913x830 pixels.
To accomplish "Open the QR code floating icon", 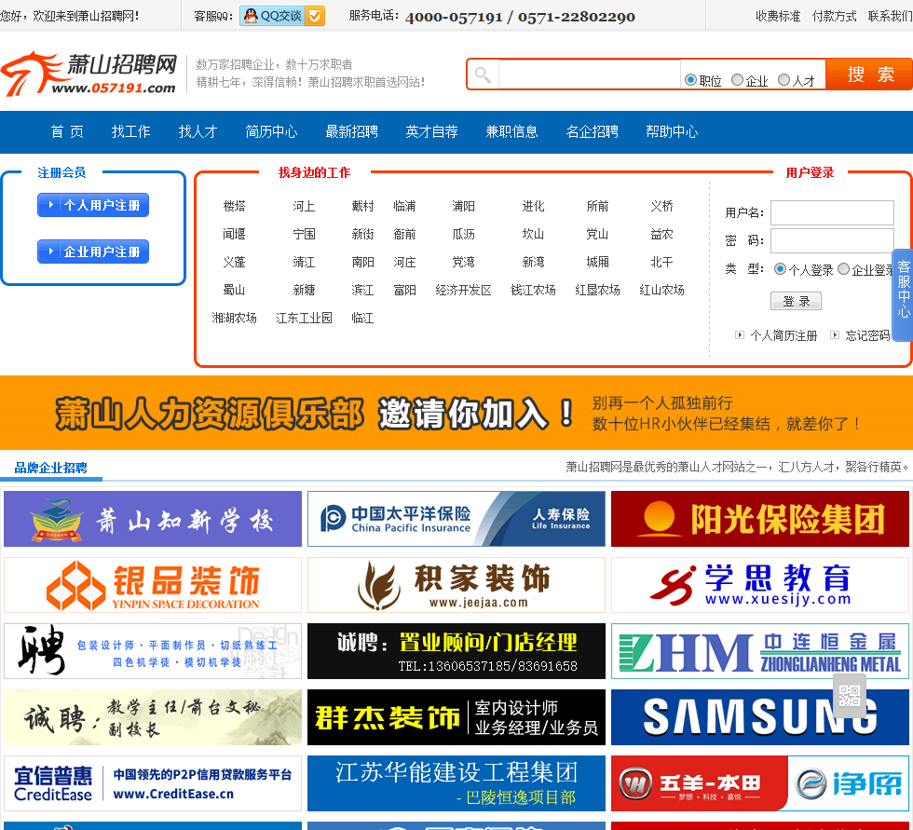I will [849, 695].
